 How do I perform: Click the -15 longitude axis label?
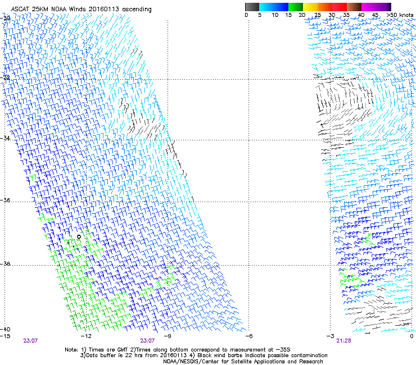[5, 336]
